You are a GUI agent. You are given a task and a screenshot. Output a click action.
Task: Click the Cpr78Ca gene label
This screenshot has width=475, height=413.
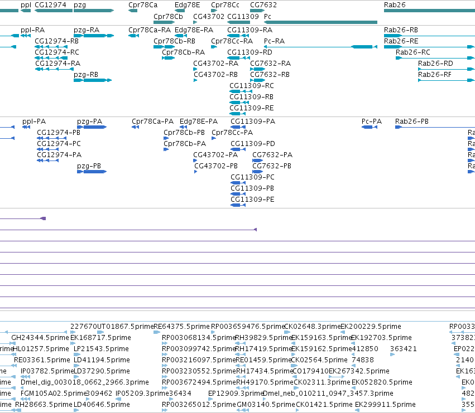[x=143, y=5]
